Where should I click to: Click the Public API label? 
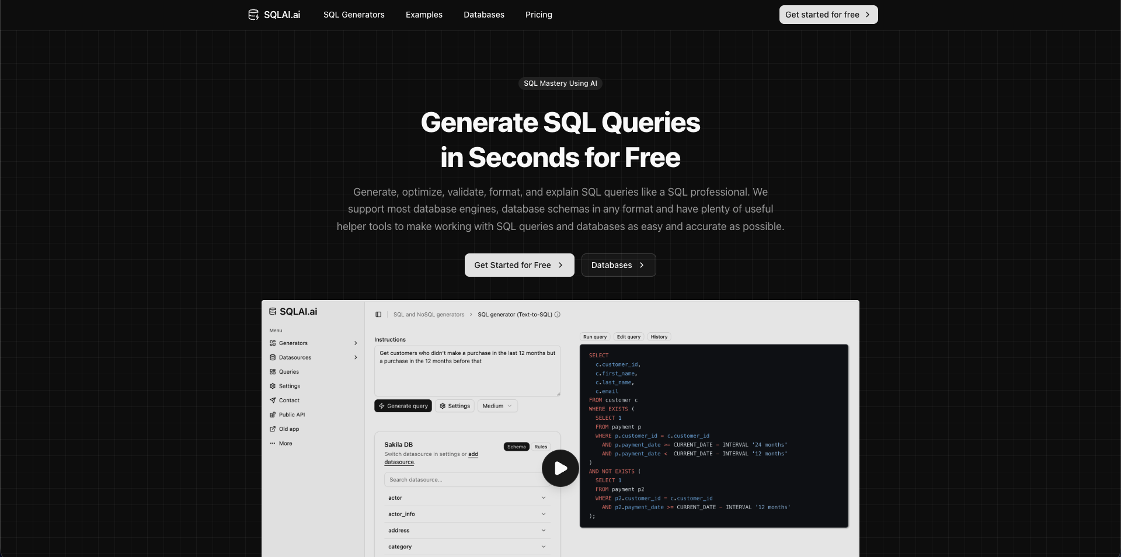coord(292,415)
